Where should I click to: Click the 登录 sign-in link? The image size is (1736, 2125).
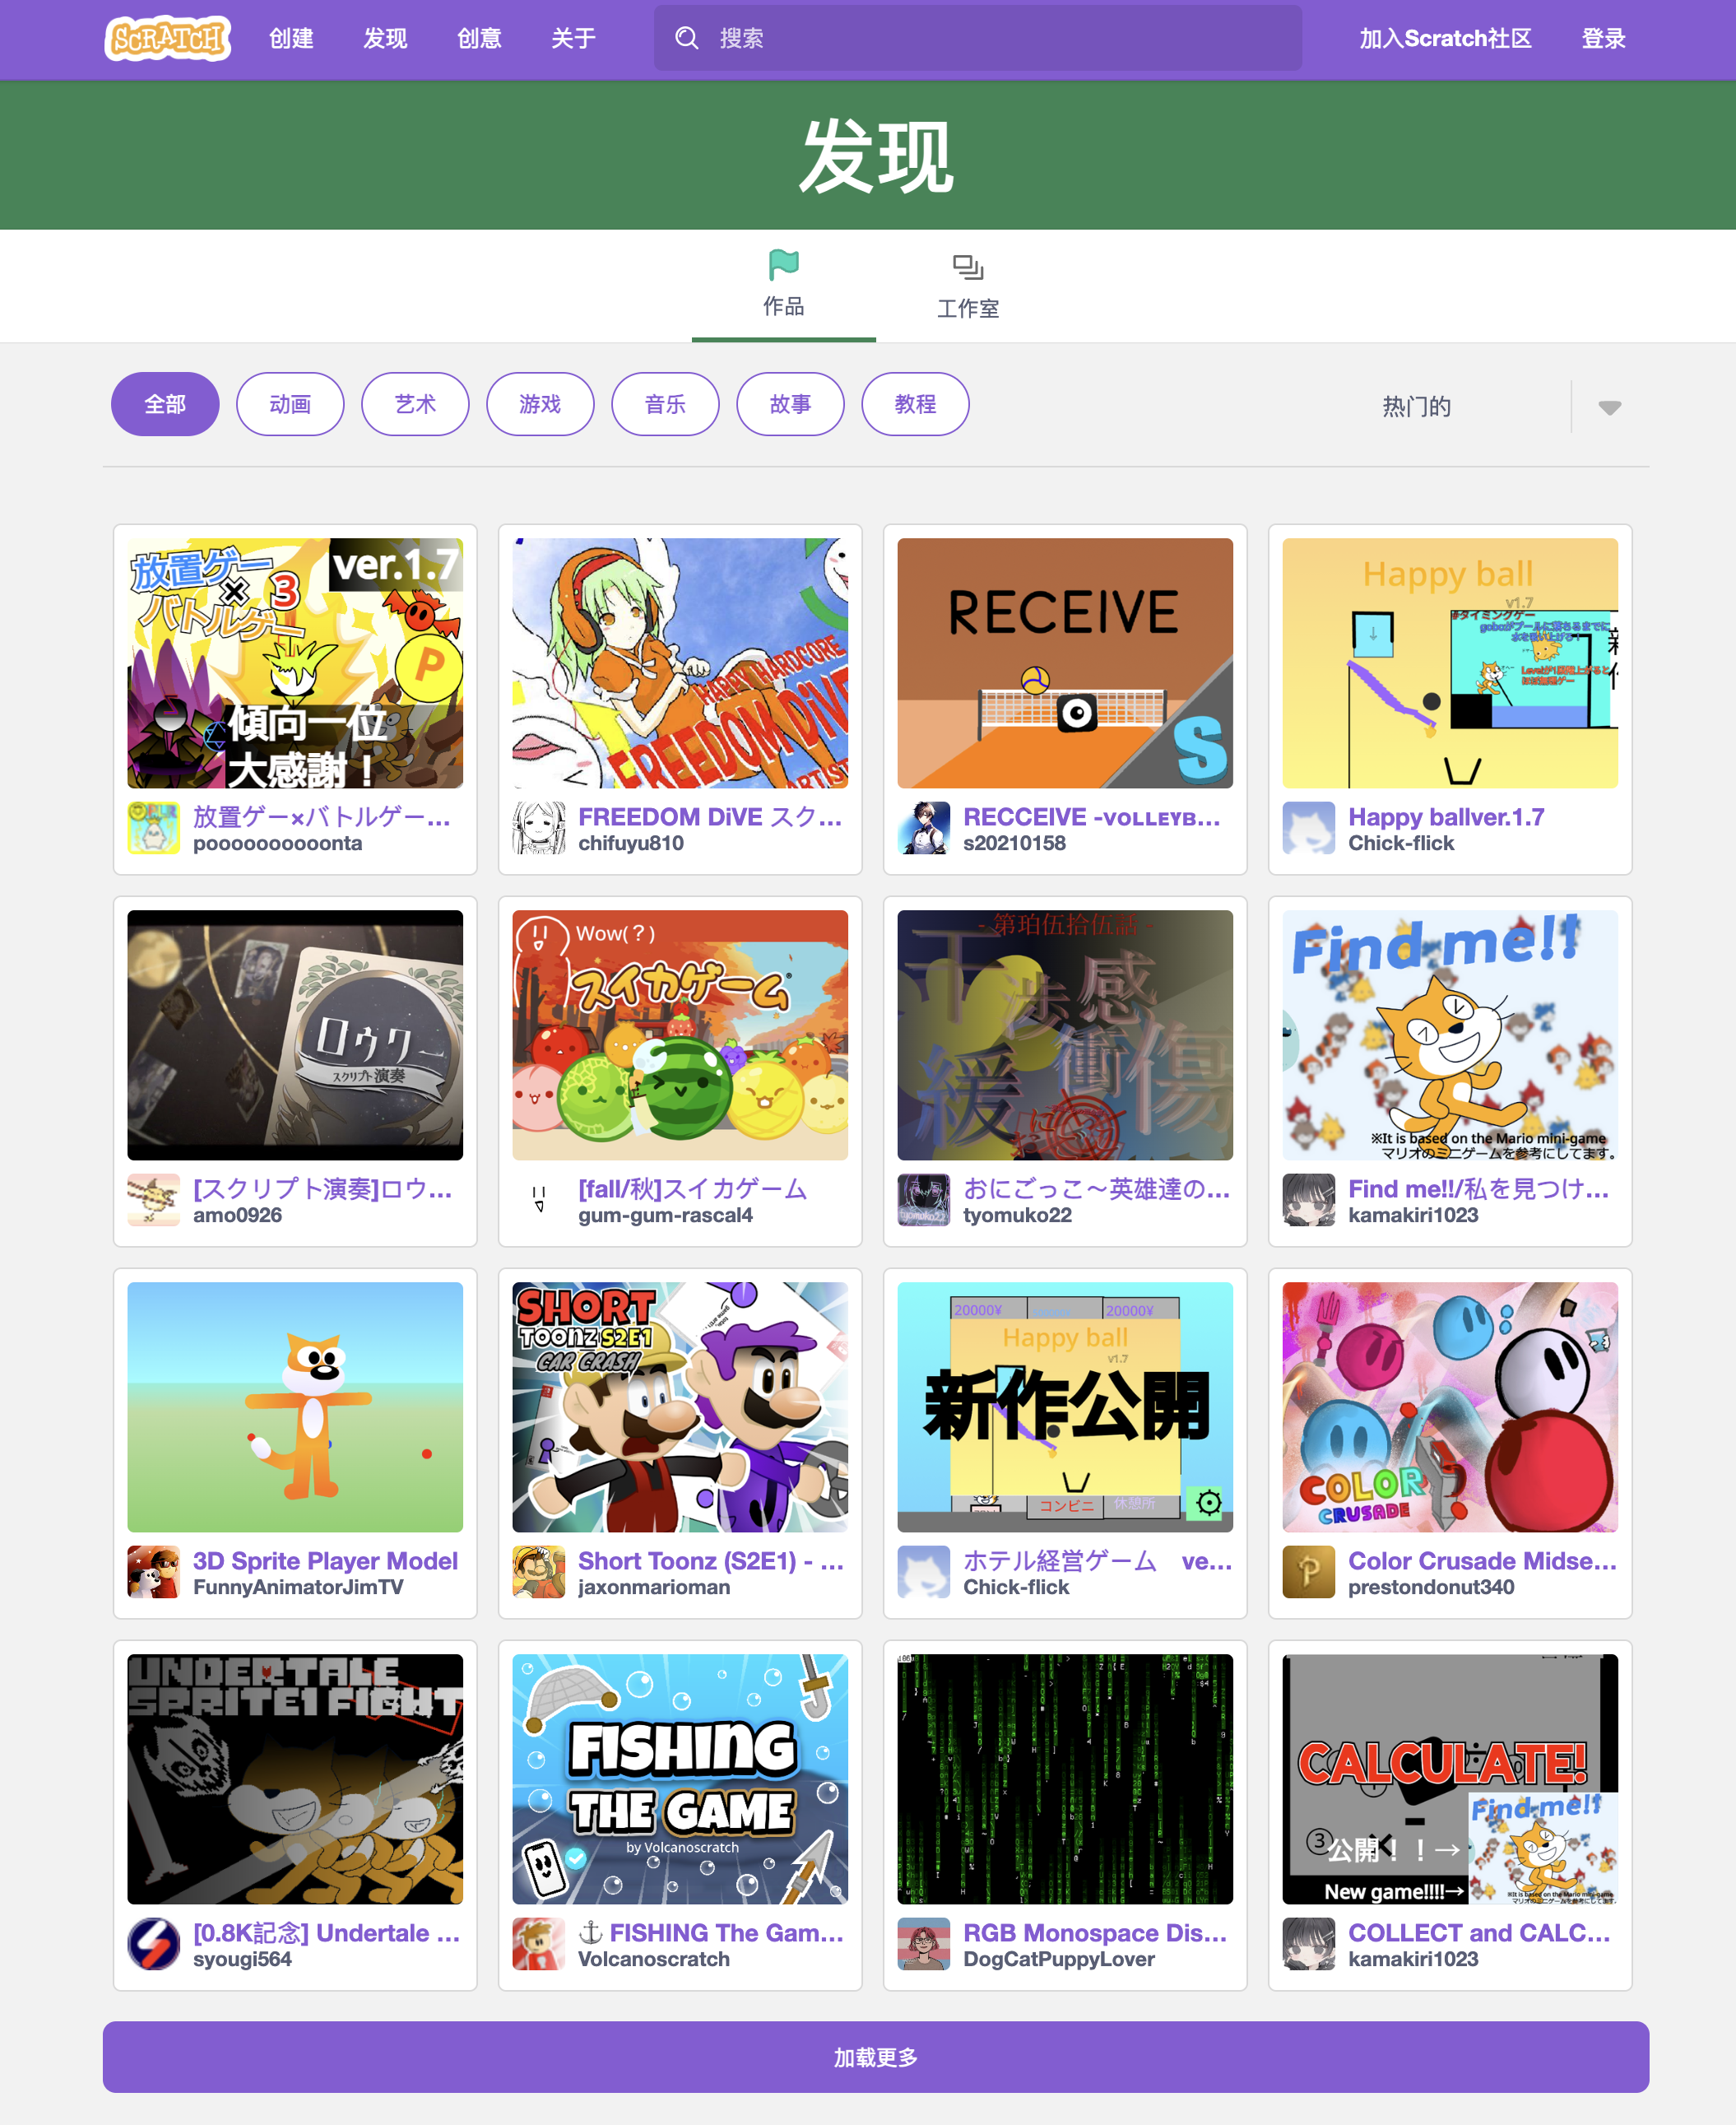click(1603, 39)
